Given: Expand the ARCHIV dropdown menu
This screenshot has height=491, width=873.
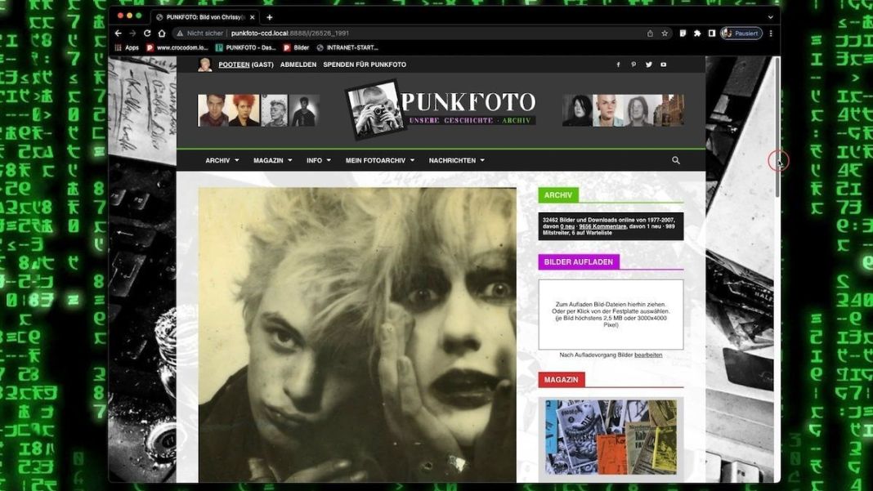Looking at the screenshot, I should [222, 161].
